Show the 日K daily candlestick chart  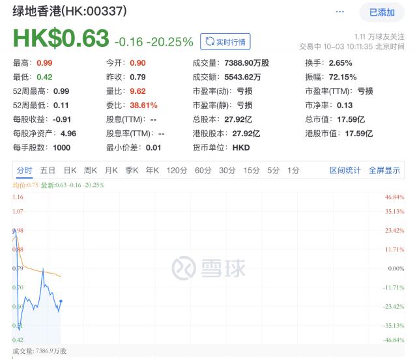point(70,170)
